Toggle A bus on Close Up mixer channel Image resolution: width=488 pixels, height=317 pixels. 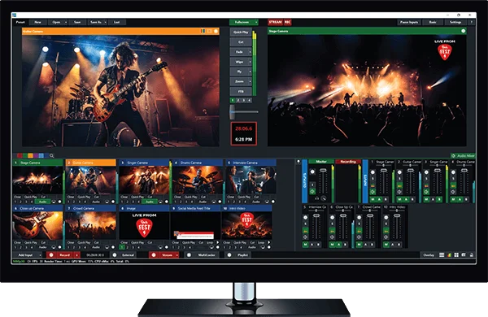[x=339, y=245]
